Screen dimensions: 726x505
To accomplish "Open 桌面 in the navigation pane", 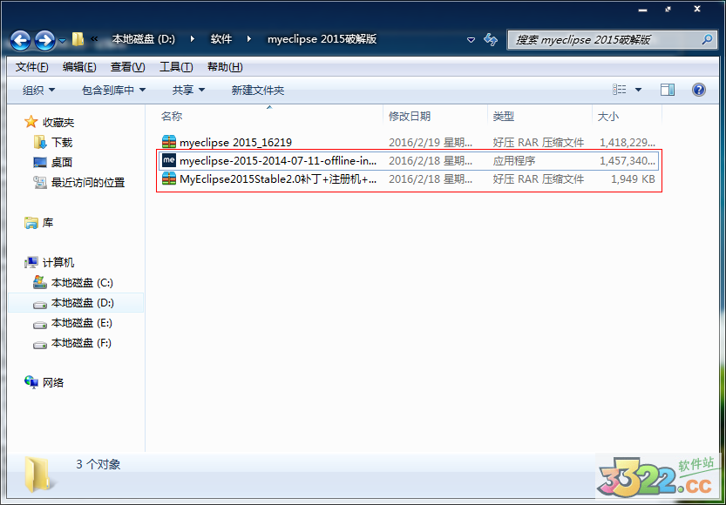I will (x=62, y=162).
